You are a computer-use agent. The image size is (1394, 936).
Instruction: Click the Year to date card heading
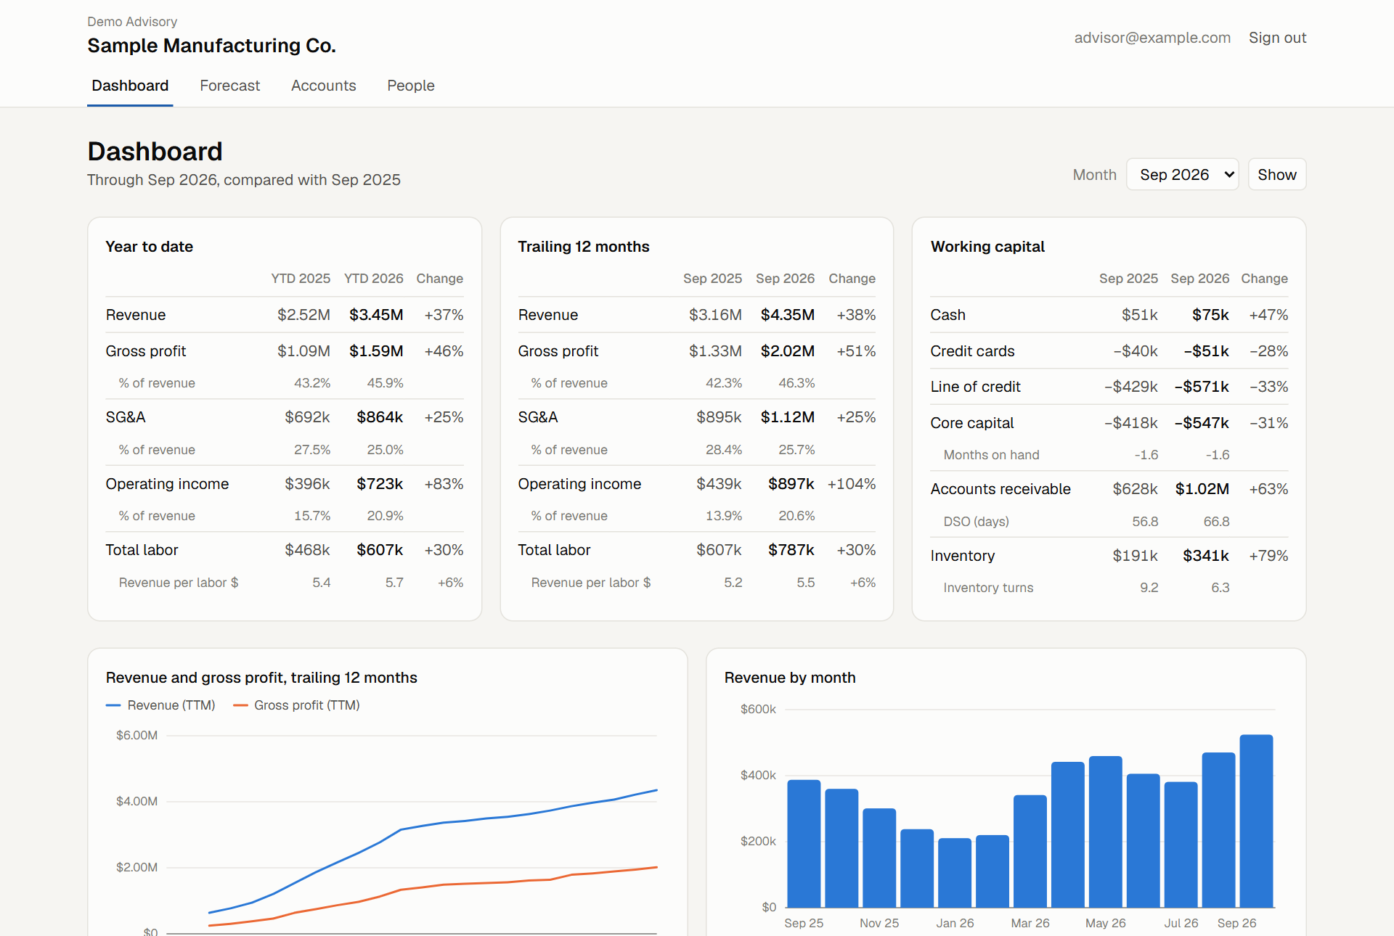(150, 247)
